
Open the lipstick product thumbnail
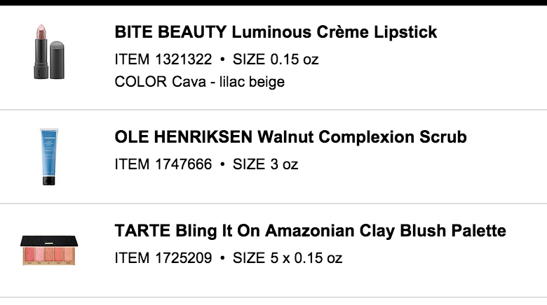pos(49,52)
